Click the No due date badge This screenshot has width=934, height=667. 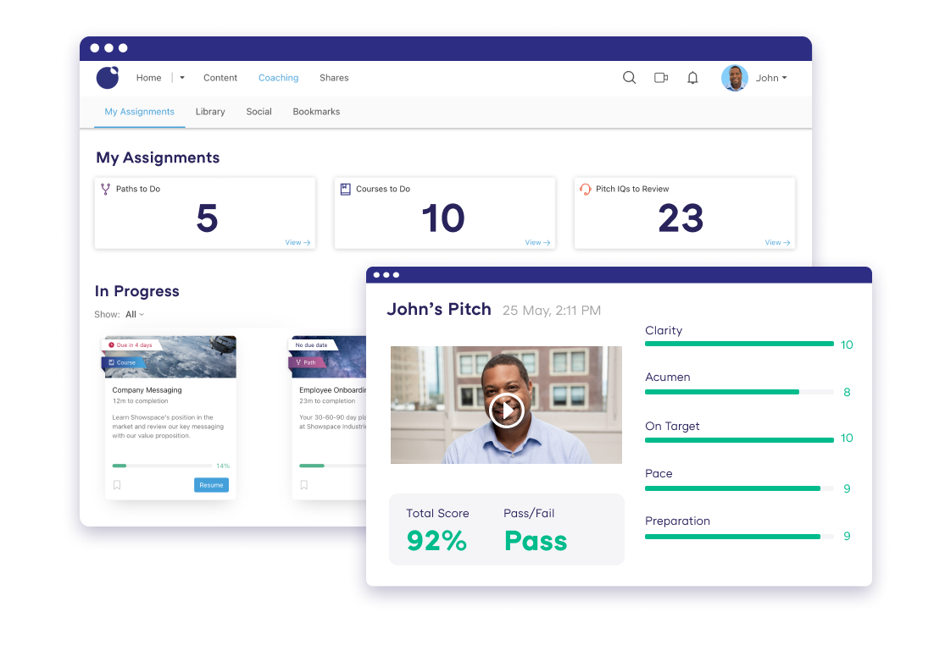point(312,345)
